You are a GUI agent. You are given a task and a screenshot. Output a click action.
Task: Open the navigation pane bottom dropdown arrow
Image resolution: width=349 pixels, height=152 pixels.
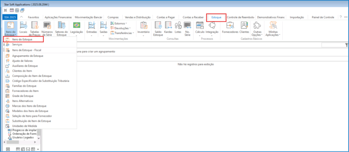tap(38, 149)
